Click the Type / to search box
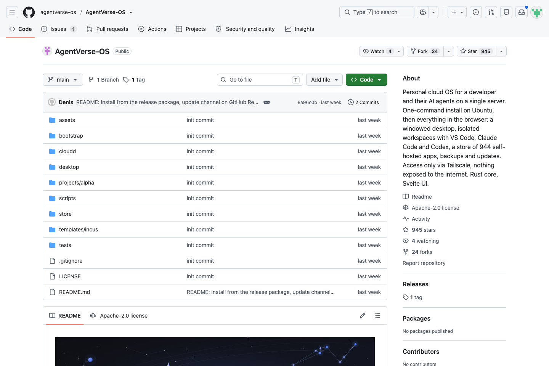Image resolution: width=549 pixels, height=366 pixels. pos(377,12)
